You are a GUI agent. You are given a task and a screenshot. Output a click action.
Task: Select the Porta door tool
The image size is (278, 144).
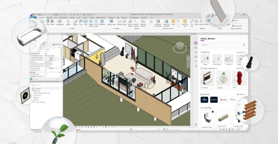tap(48, 22)
